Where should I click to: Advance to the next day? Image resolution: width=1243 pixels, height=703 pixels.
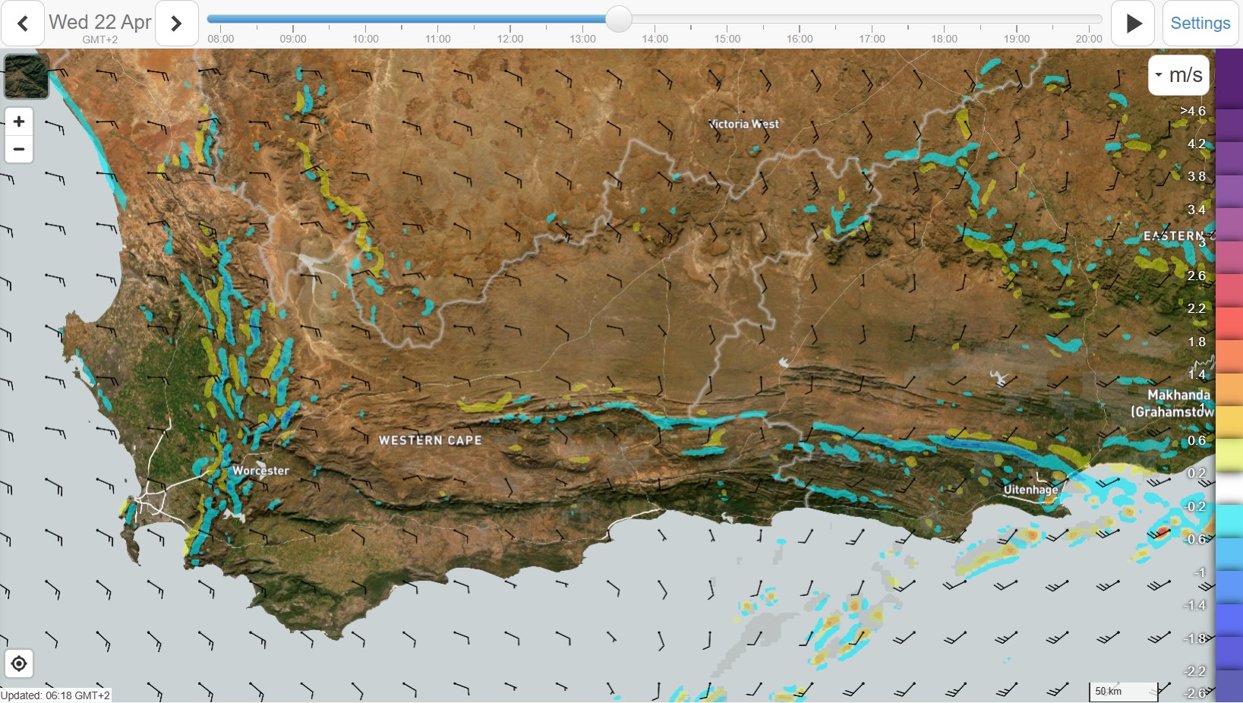pos(176,24)
